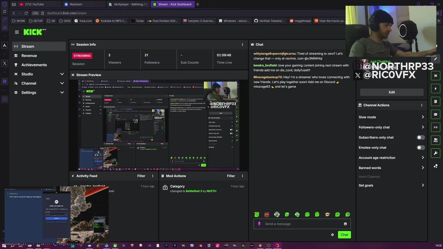Open the GIGS bookmarks folder

click(x=65, y=21)
